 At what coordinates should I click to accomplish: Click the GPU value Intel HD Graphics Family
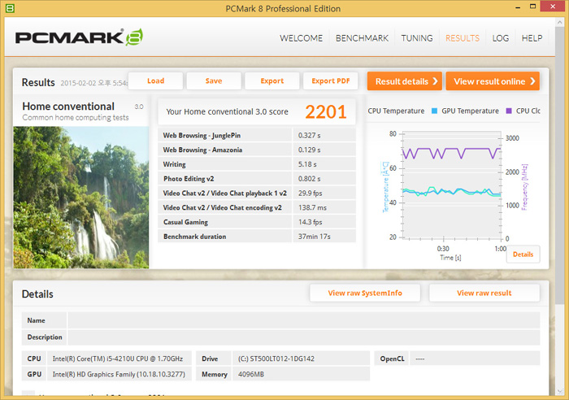pyautogui.click(x=119, y=374)
